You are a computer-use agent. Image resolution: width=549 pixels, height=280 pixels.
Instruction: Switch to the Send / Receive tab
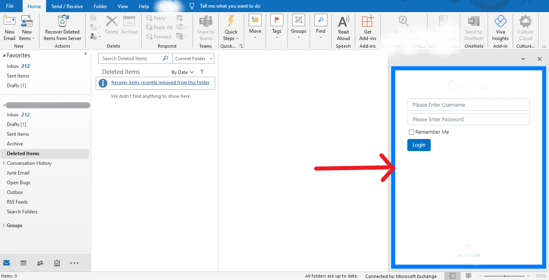coord(67,6)
